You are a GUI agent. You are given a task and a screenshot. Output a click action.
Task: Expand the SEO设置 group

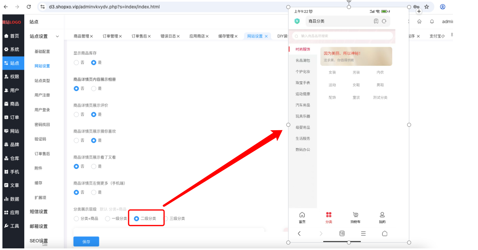click(39, 241)
